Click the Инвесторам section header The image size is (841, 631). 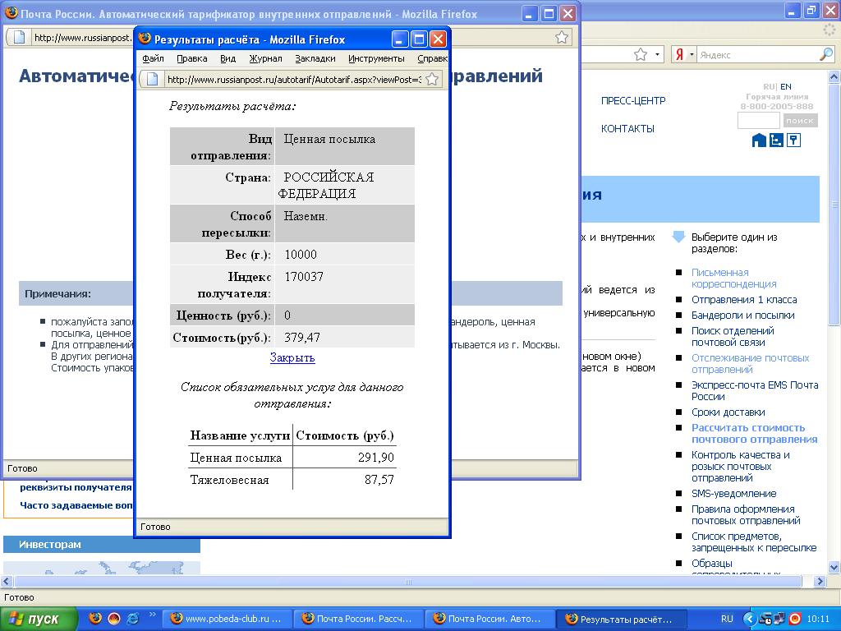click(102, 545)
